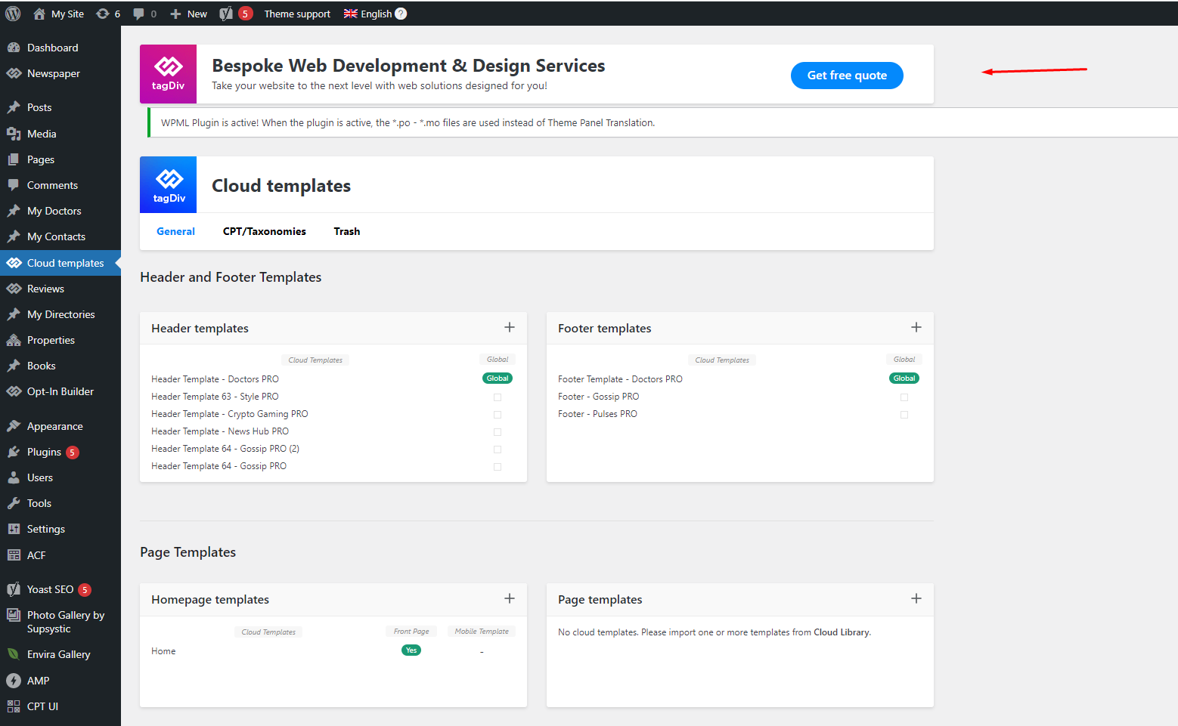Add new Header template with plus icon
Image resolution: width=1178 pixels, height=726 pixels.
(510, 327)
